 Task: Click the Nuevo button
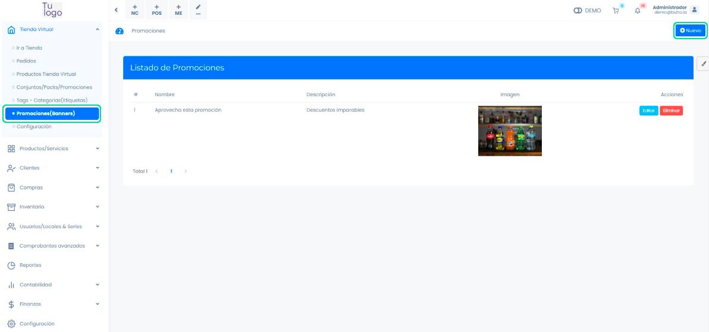click(691, 30)
